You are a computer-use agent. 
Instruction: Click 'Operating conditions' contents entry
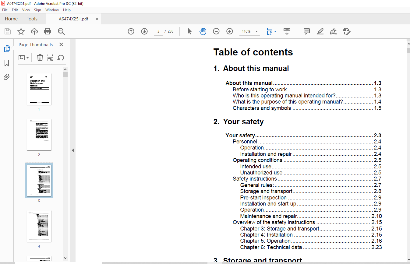pyautogui.click(x=258, y=160)
